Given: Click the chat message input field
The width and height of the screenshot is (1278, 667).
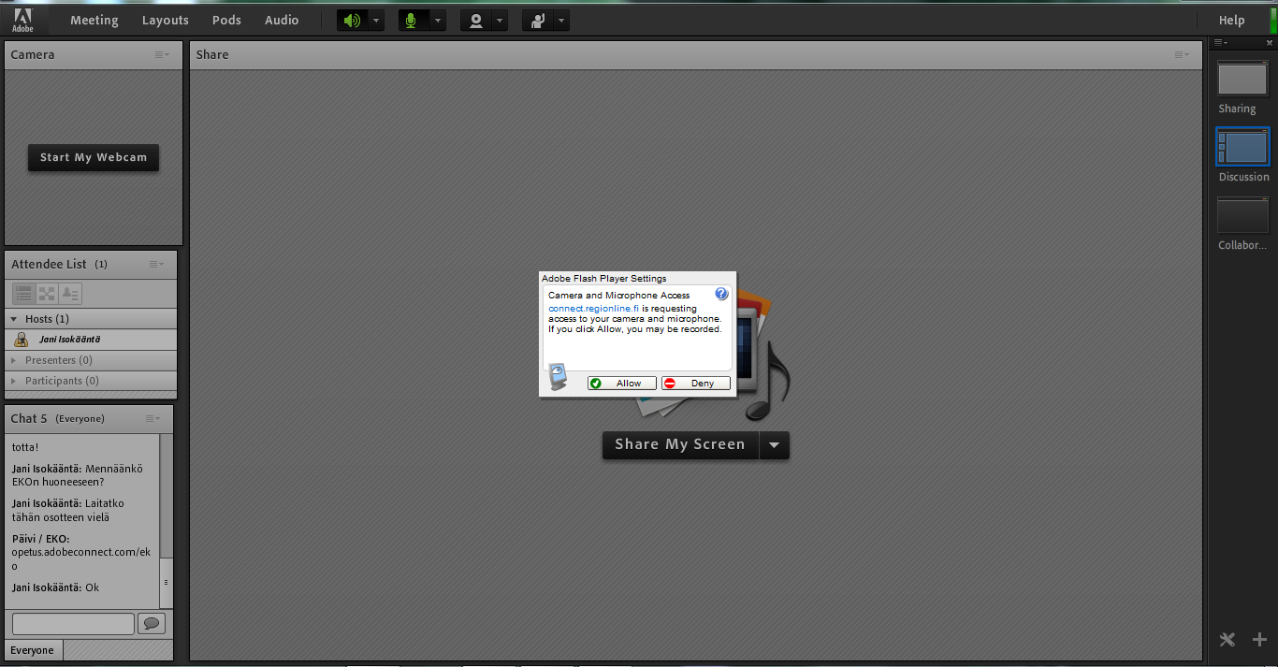Looking at the screenshot, I should (74, 624).
